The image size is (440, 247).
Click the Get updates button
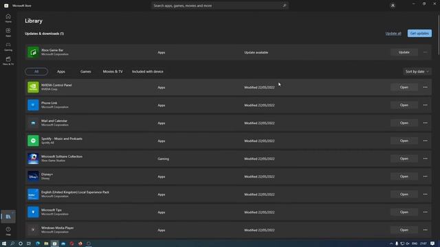tap(419, 34)
